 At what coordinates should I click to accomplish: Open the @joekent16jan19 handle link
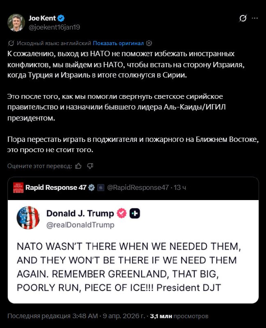click(54, 27)
